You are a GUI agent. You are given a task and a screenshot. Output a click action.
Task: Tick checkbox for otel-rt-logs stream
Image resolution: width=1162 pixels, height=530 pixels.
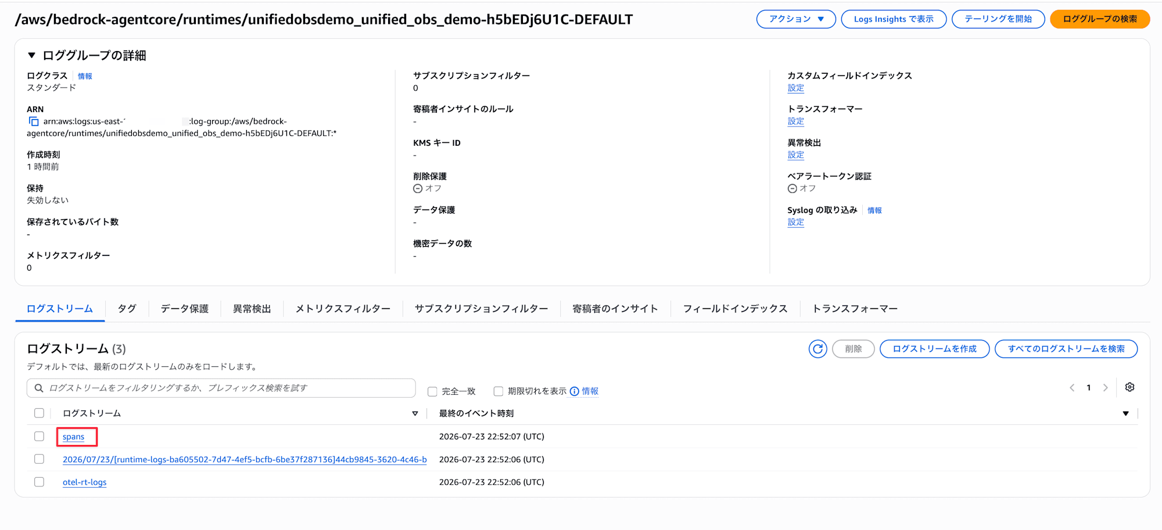click(39, 482)
